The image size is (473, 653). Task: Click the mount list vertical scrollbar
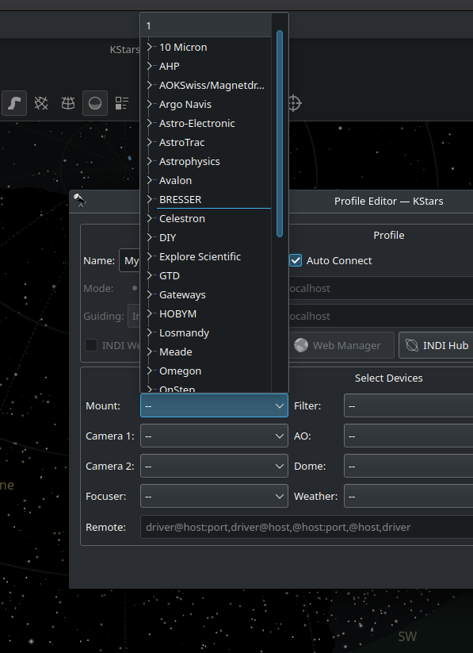coord(280,133)
